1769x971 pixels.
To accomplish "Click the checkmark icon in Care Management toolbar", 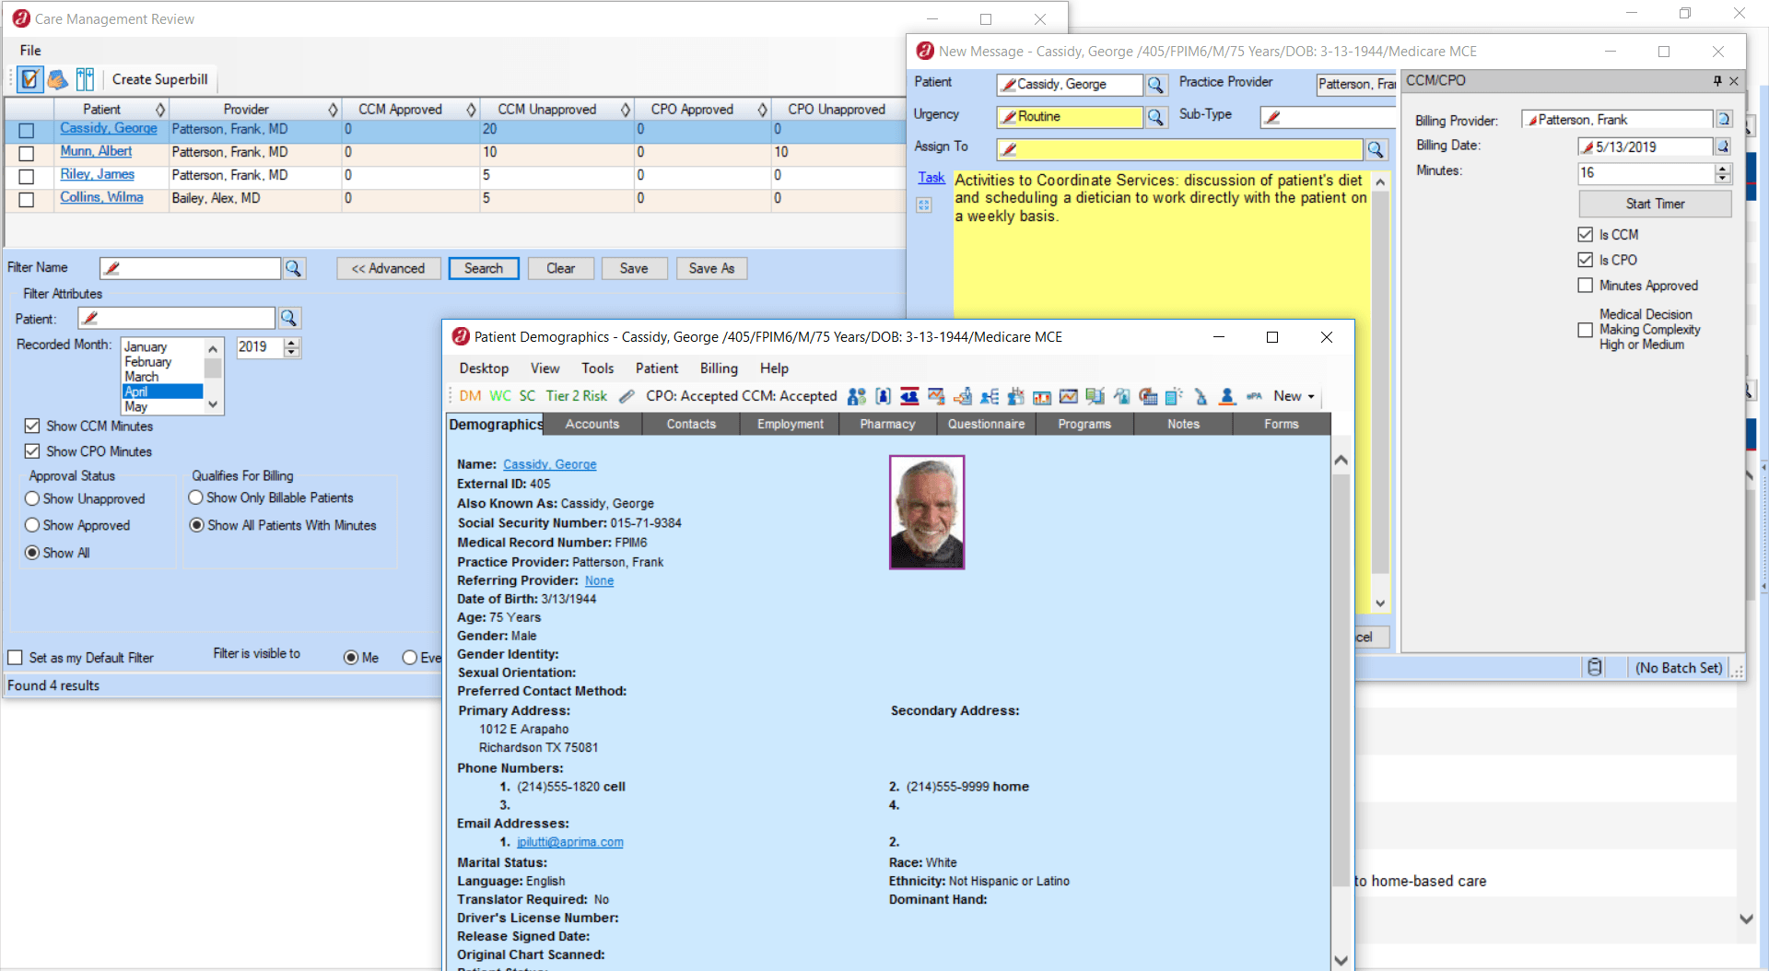I will coord(29,79).
